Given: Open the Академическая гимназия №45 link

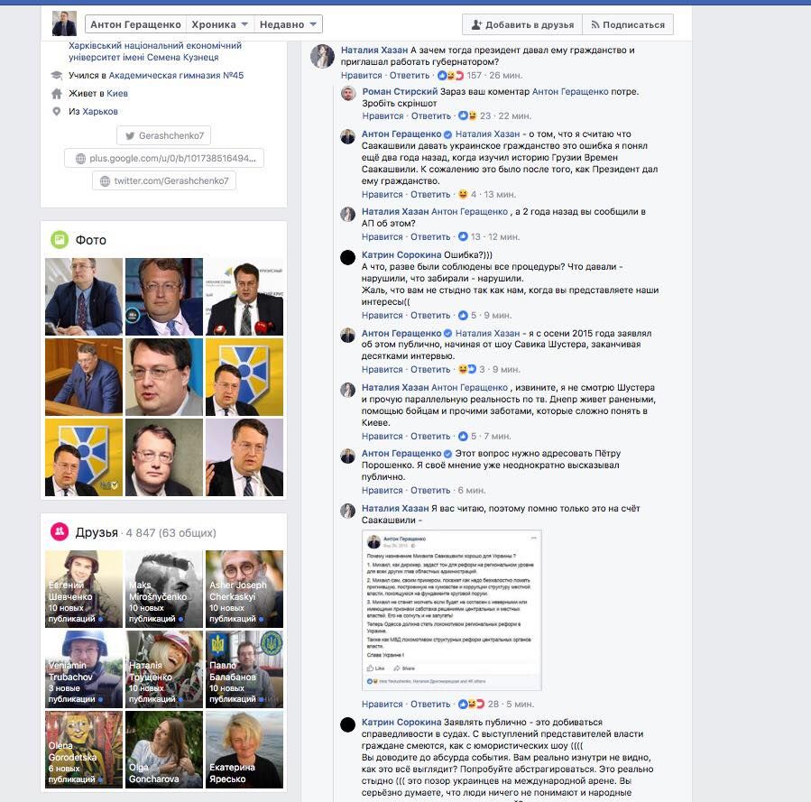Looking at the screenshot, I should 176,76.
